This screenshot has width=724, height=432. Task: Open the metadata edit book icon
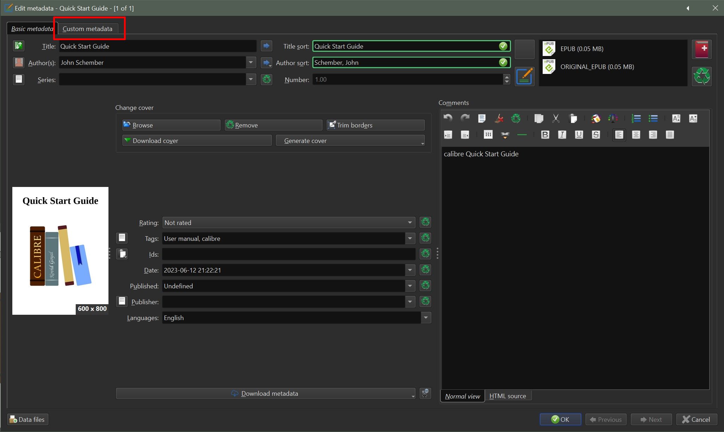[524, 76]
